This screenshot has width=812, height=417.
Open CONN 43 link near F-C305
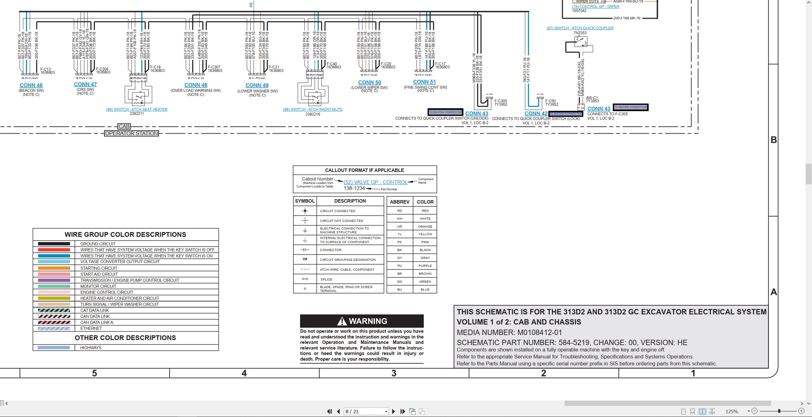point(477,113)
